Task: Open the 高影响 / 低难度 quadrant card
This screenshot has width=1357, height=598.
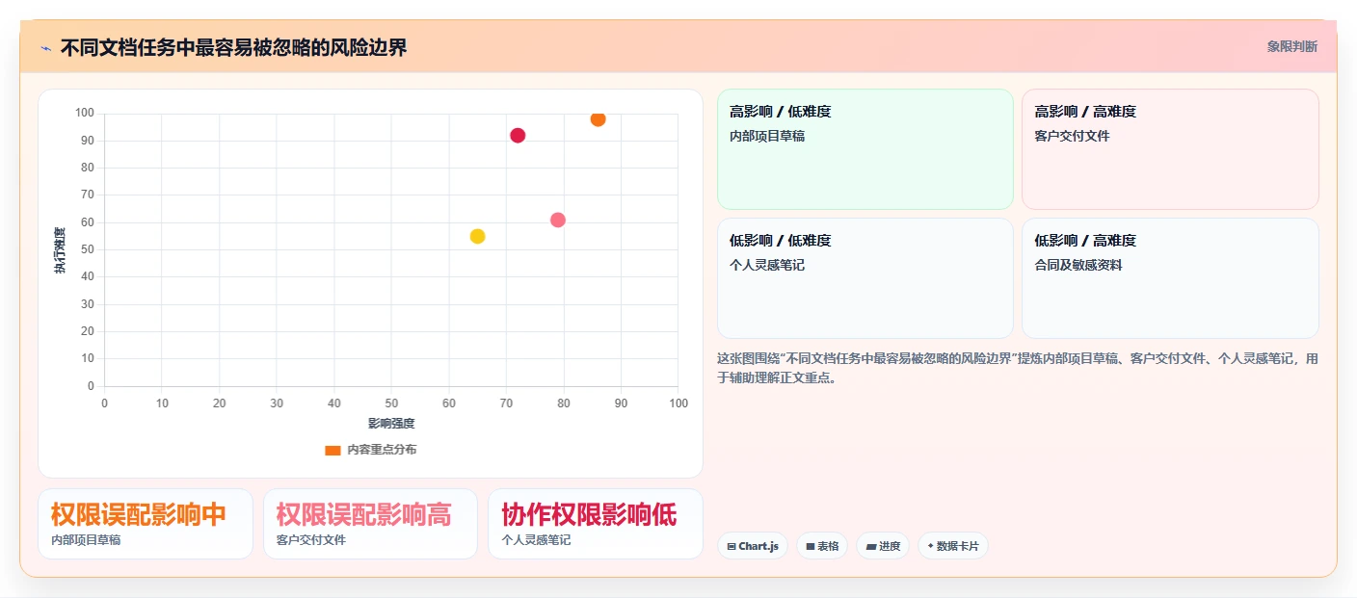Action: pyautogui.click(x=865, y=149)
